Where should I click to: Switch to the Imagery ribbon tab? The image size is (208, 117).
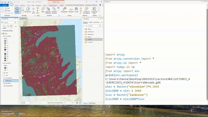38,5
